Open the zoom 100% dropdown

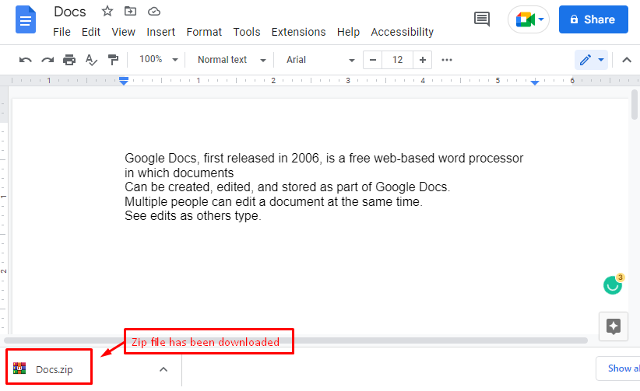(159, 60)
